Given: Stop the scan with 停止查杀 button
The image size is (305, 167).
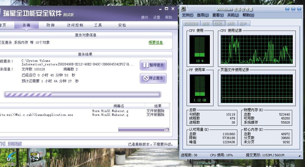Looking at the screenshot, I should pyautogui.click(x=153, y=78).
